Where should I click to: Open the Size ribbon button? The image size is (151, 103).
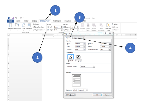pos(24,27)
